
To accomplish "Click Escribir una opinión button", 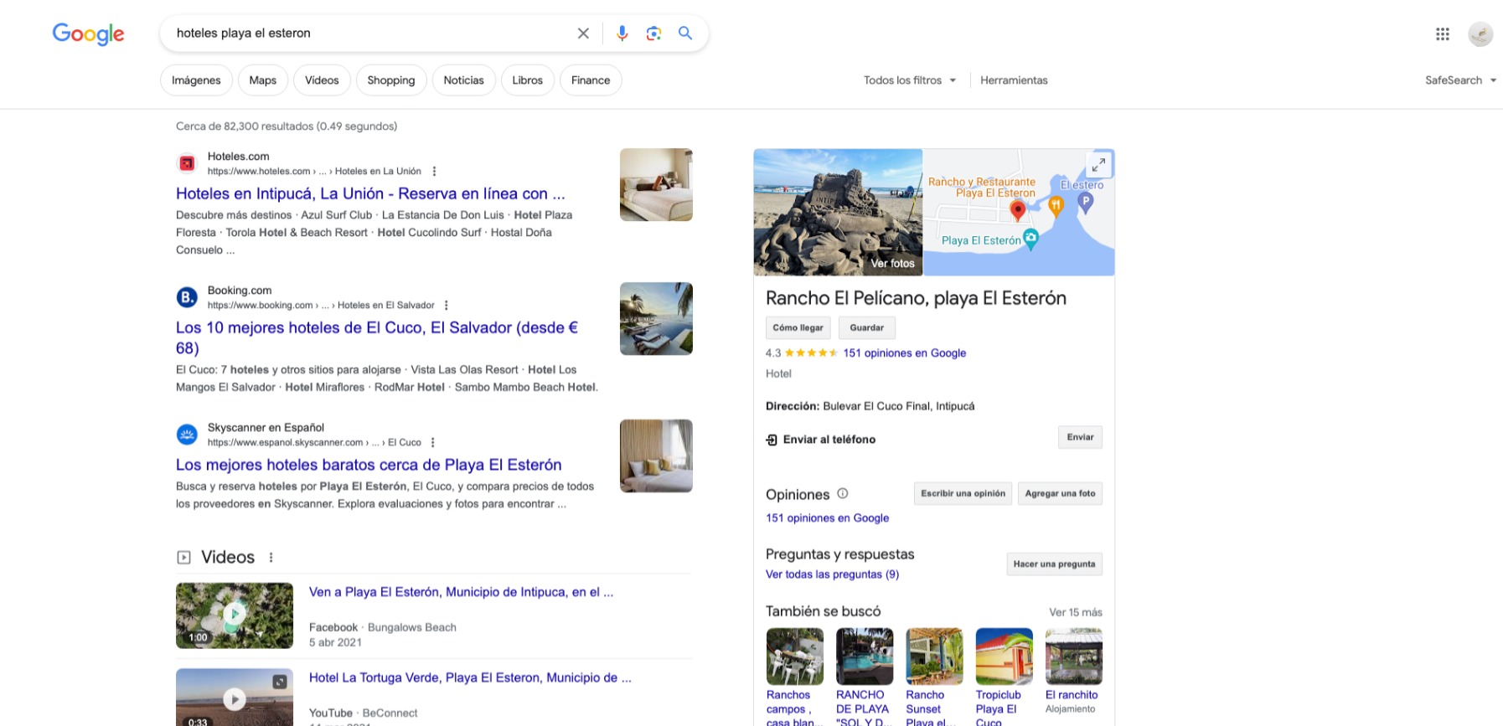I will pos(963,494).
